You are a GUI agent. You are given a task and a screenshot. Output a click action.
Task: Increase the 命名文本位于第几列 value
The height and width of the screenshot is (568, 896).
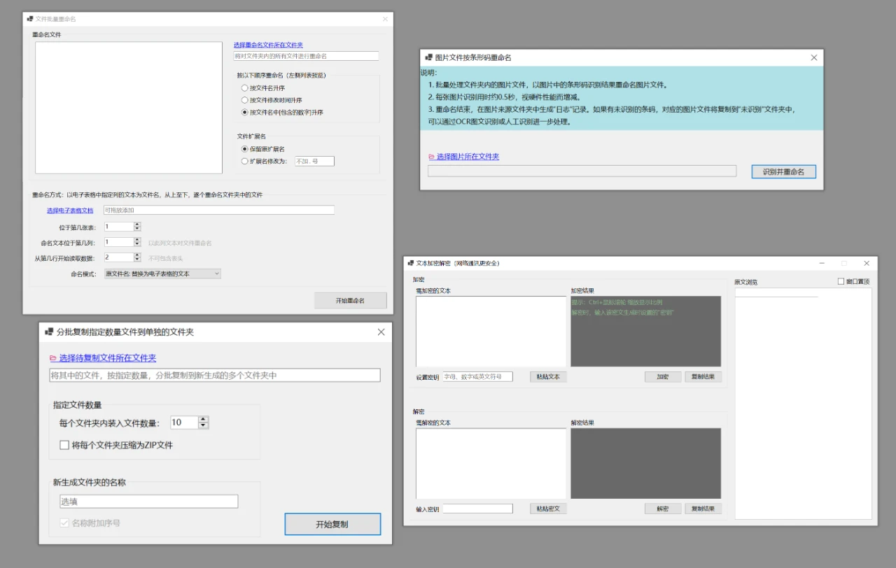(137, 239)
